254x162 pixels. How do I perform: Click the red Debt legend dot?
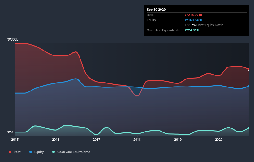click(10, 152)
